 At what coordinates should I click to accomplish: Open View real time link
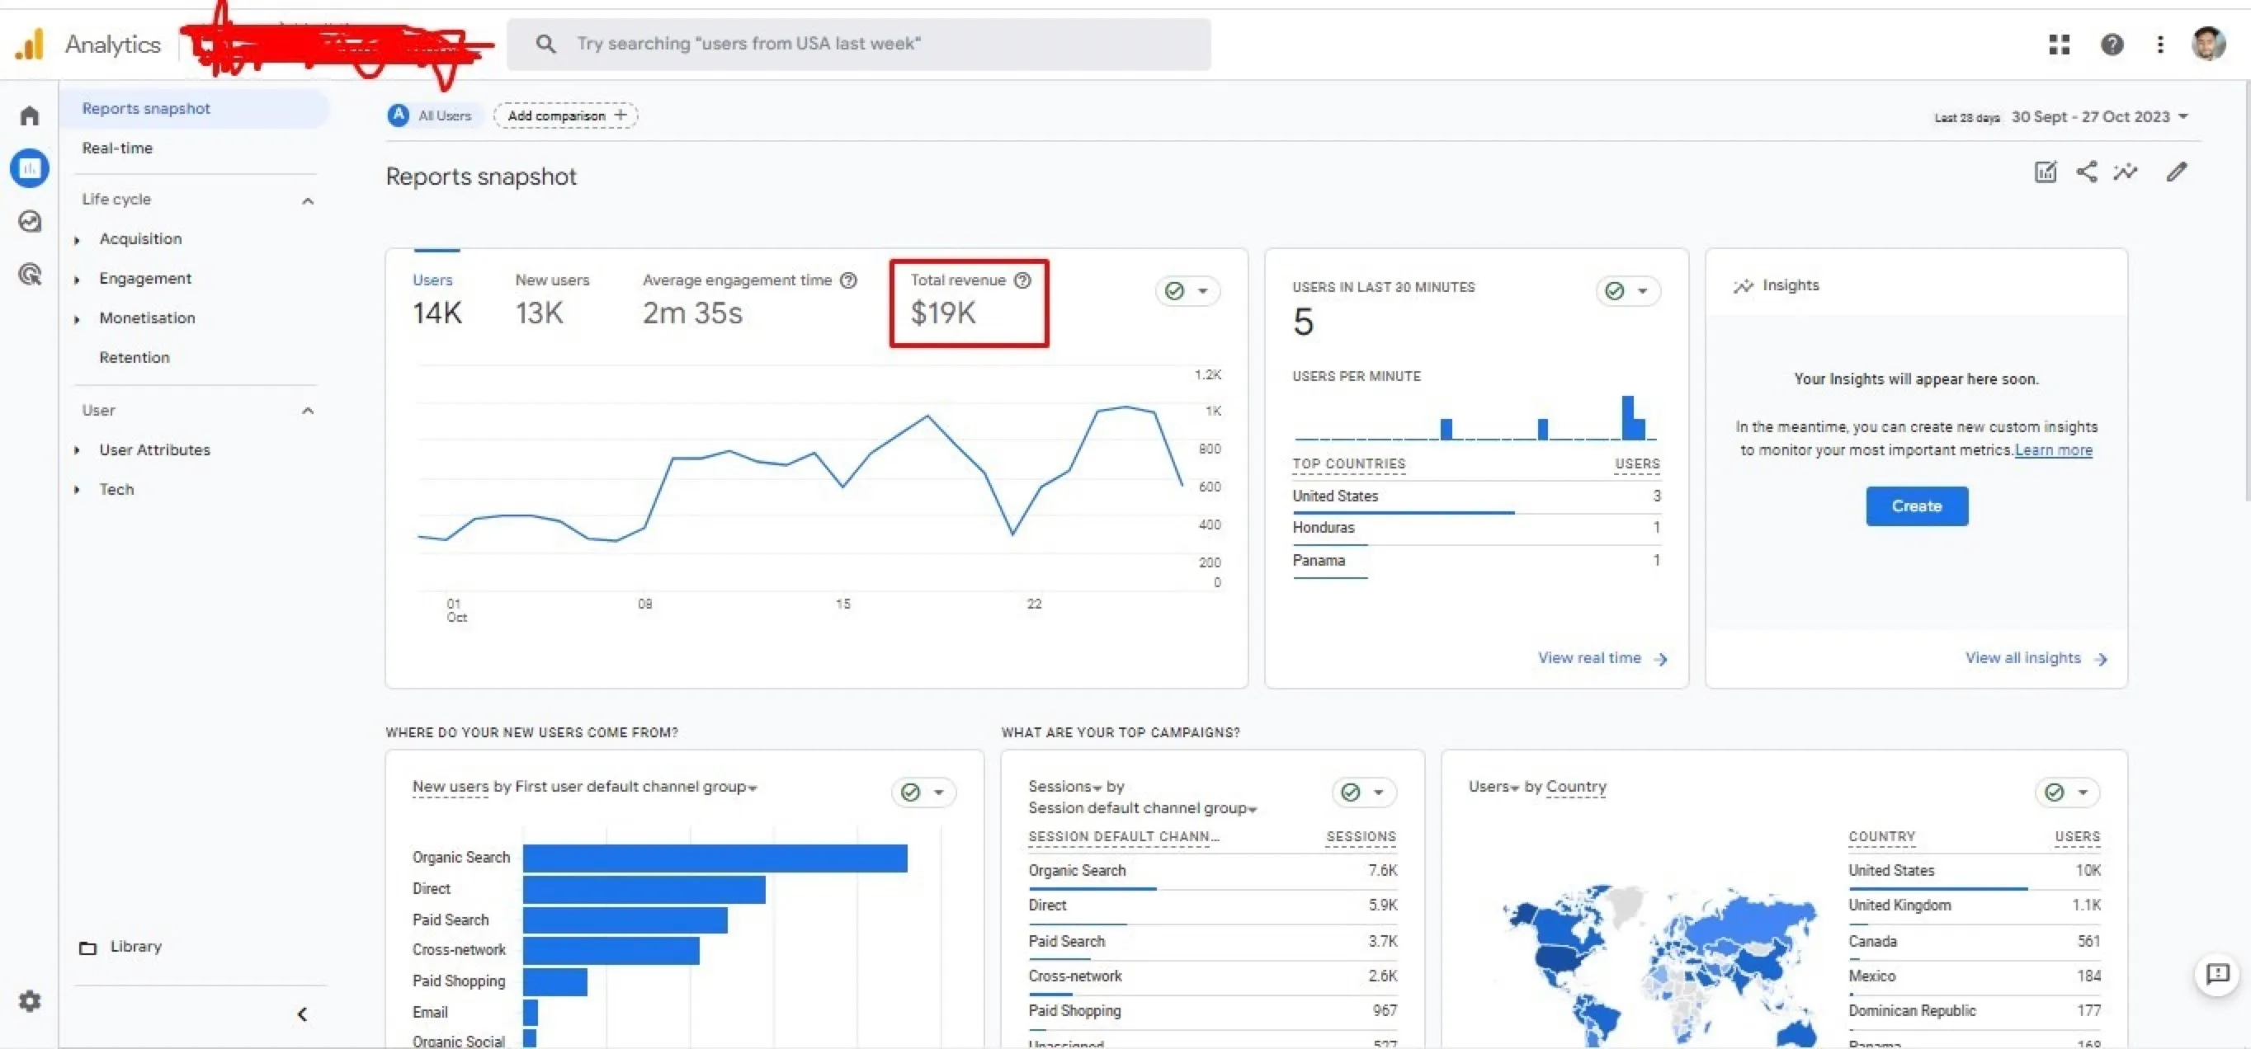click(1602, 658)
